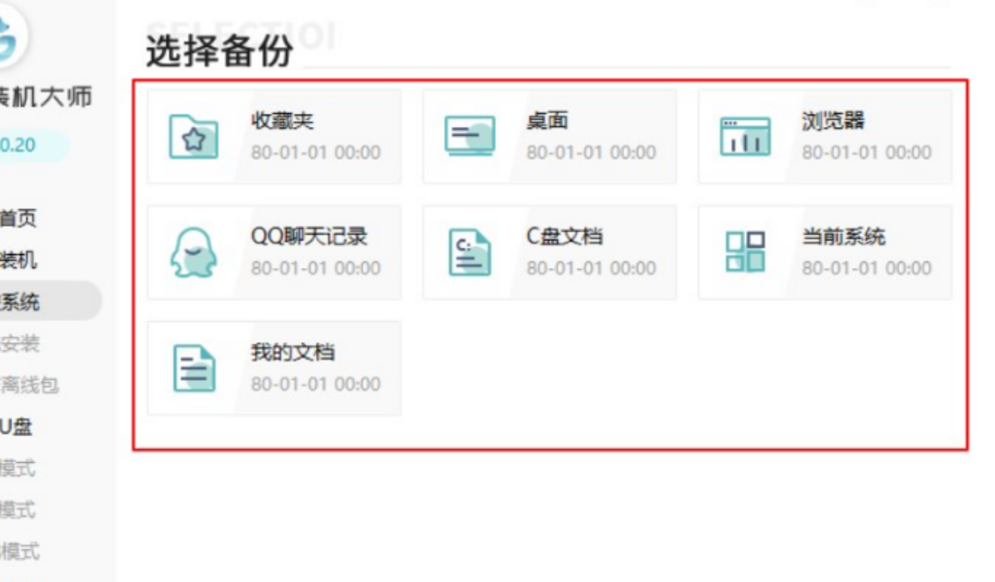Image resolution: width=995 pixels, height=582 pixels.
Task: Click the 桌面 monitor icon
Action: 470,137
